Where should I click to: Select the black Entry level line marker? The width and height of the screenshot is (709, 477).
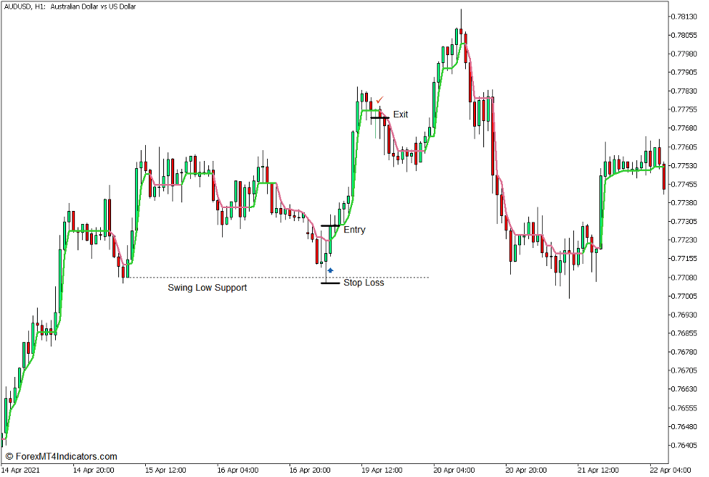pos(330,226)
